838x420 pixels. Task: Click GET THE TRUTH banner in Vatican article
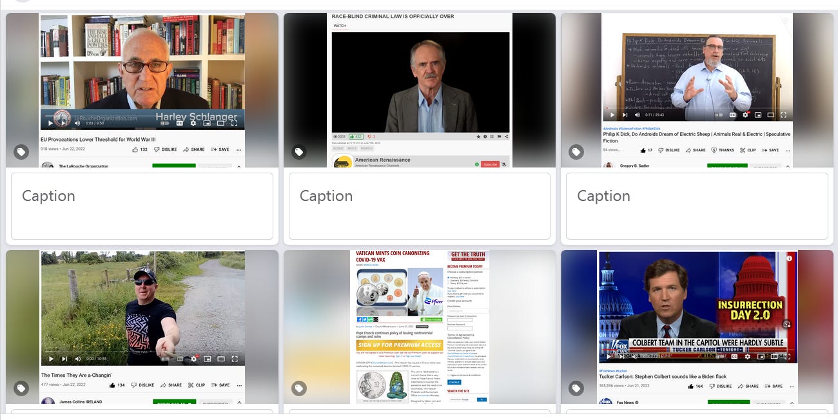tap(468, 256)
